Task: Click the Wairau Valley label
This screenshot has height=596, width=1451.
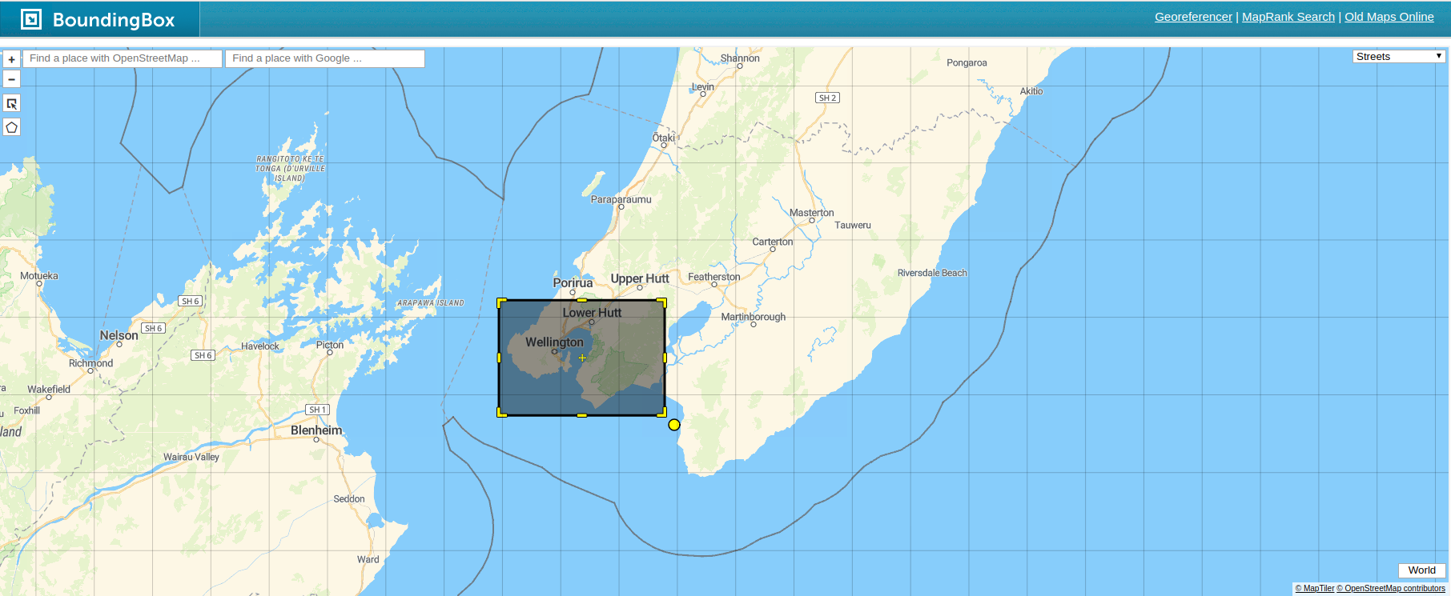Action: click(191, 458)
